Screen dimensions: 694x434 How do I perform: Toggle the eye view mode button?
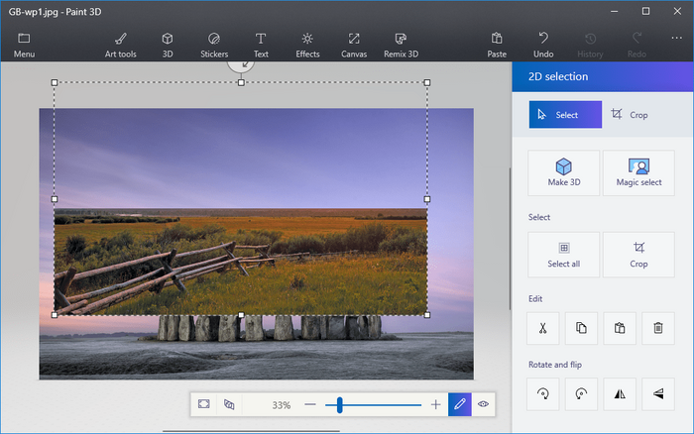tap(483, 404)
